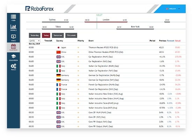The image size is (192, 137).
Task: Click Italy flag in Industrial New Orders (YoY) row
Action: pyautogui.click(x=59, y=94)
